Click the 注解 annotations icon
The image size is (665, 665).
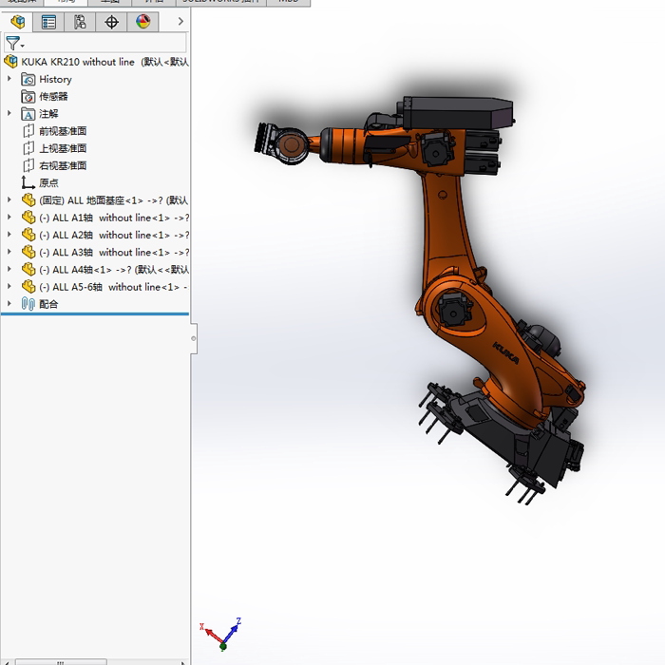tap(28, 114)
